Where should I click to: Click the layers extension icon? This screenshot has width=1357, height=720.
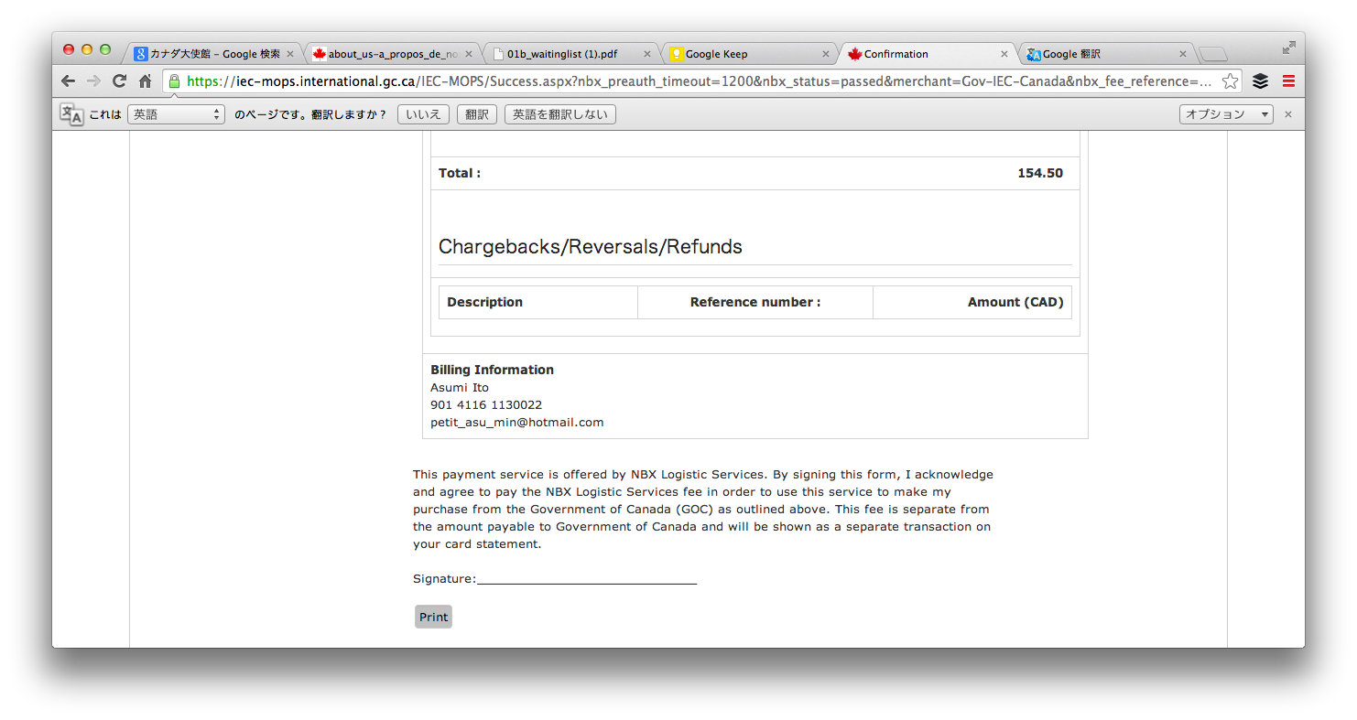coord(1261,81)
